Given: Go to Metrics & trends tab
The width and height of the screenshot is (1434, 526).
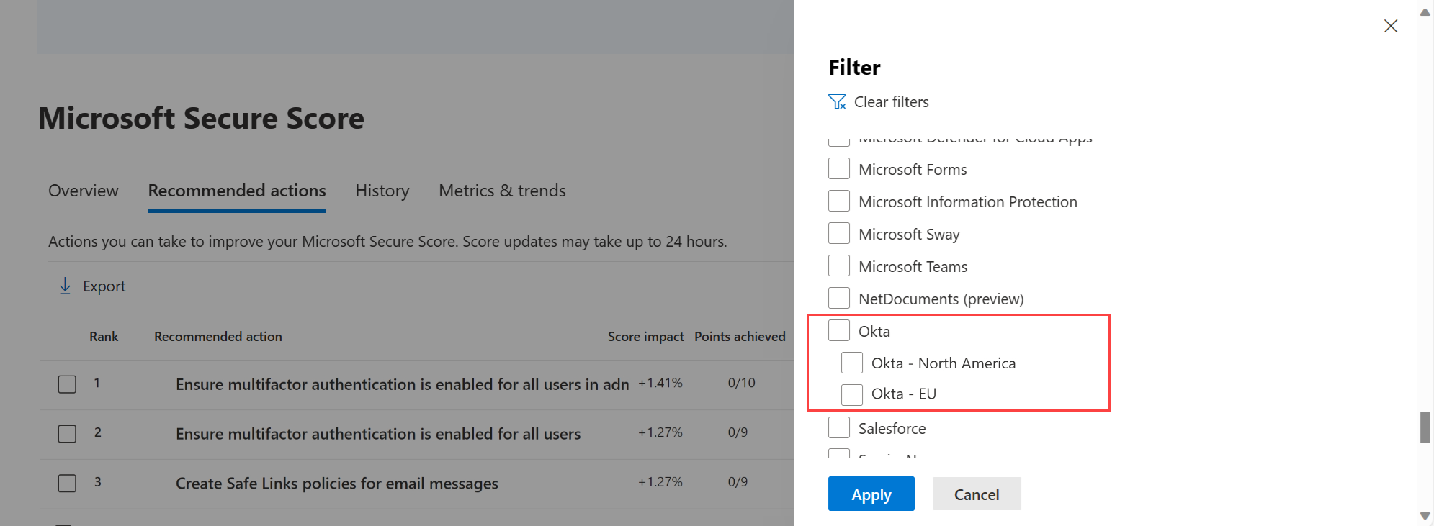Looking at the screenshot, I should [x=502, y=191].
